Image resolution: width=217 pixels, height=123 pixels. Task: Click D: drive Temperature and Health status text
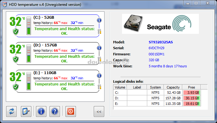click(65, 59)
